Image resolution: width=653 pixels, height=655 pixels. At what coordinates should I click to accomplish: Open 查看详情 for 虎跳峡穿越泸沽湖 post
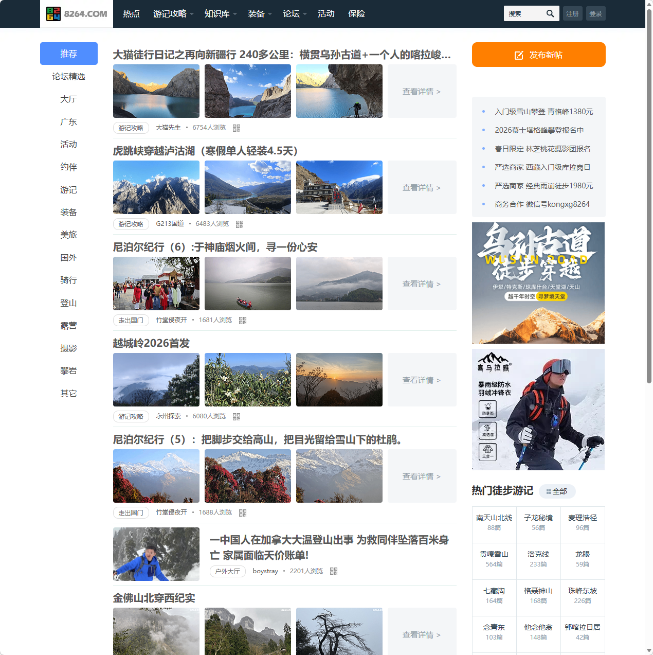click(421, 187)
